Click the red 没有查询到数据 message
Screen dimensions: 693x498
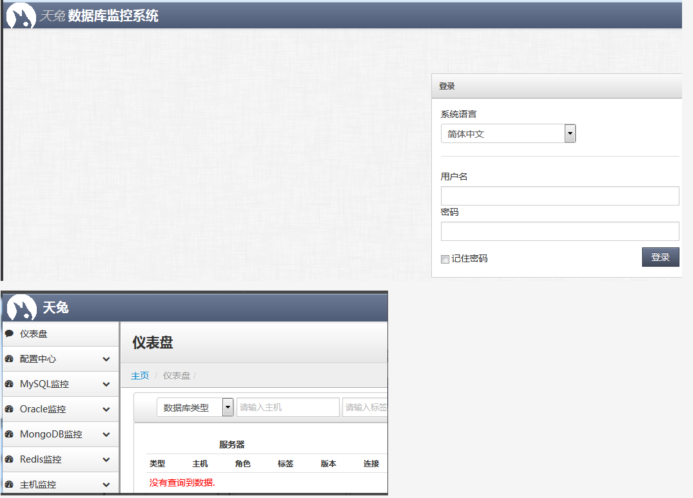click(182, 483)
